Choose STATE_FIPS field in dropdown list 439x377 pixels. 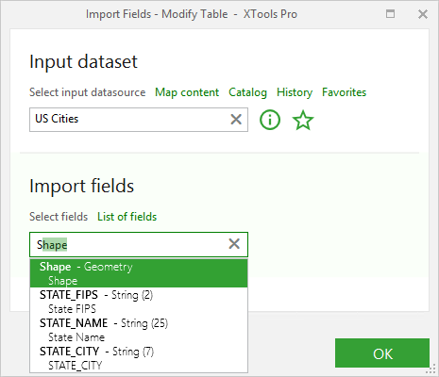point(139,302)
